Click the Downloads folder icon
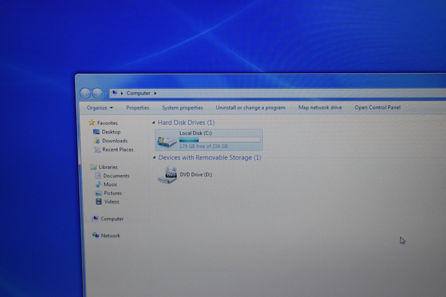This screenshot has height=297, width=446. [x=97, y=141]
